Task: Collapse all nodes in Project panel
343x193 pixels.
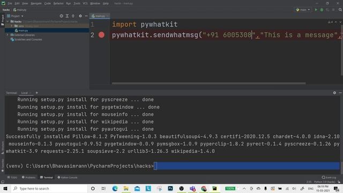Action: (x=73, y=16)
